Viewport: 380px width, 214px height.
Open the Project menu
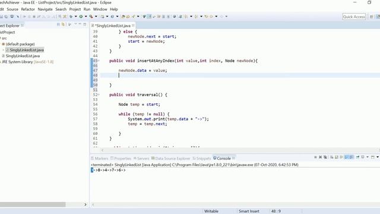[75, 10]
